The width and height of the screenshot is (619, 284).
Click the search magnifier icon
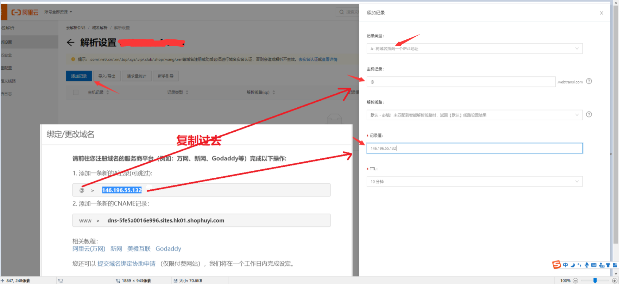pos(341,12)
